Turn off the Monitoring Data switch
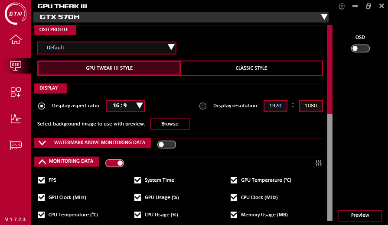Screen dimensions: 388x225 click(x=114, y=163)
